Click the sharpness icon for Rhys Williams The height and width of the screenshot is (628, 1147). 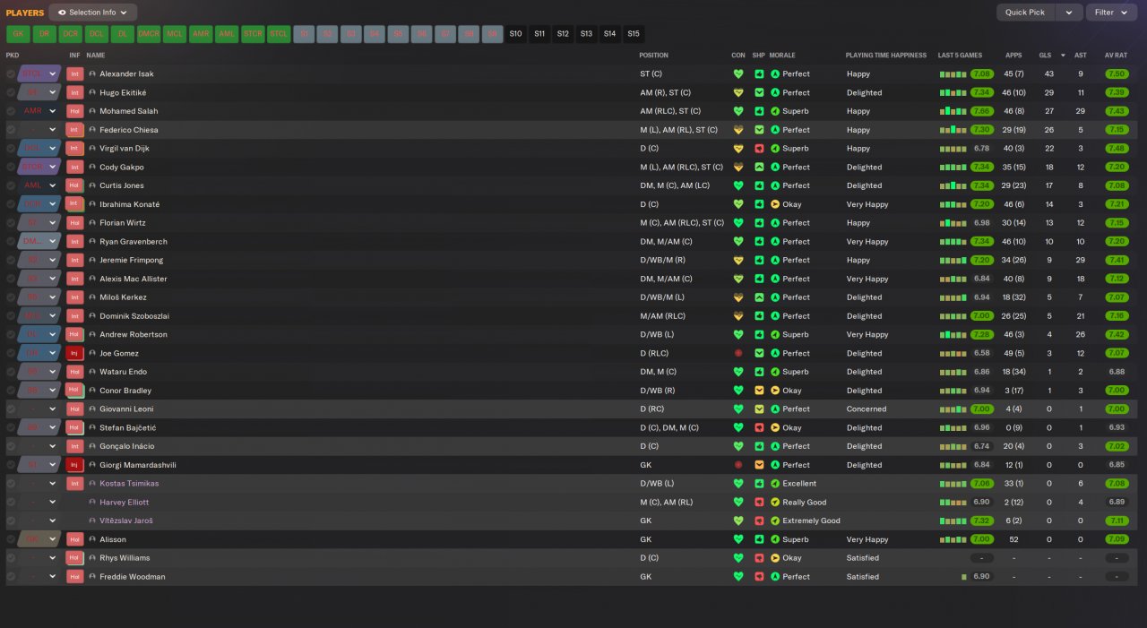point(759,558)
